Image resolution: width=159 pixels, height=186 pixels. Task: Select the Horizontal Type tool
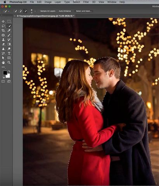[9, 53]
